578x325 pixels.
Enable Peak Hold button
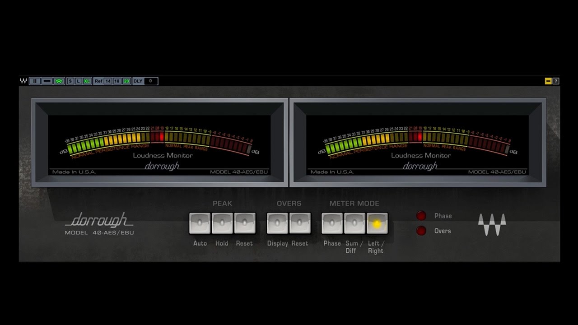click(222, 223)
